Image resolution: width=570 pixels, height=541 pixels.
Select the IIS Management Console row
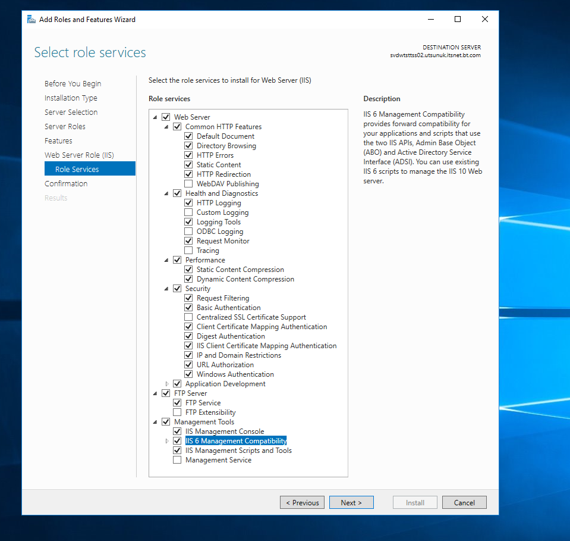point(225,431)
